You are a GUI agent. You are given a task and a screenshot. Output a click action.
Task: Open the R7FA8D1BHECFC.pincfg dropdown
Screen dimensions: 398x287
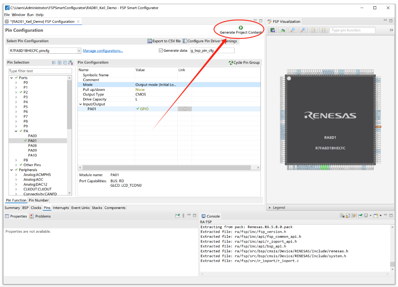[79, 51]
